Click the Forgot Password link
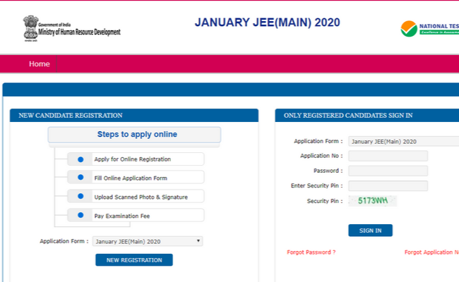 tap(311, 252)
